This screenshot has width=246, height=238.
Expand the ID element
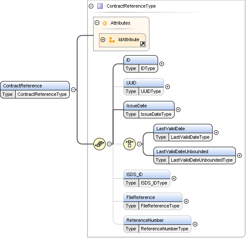point(161,64)
